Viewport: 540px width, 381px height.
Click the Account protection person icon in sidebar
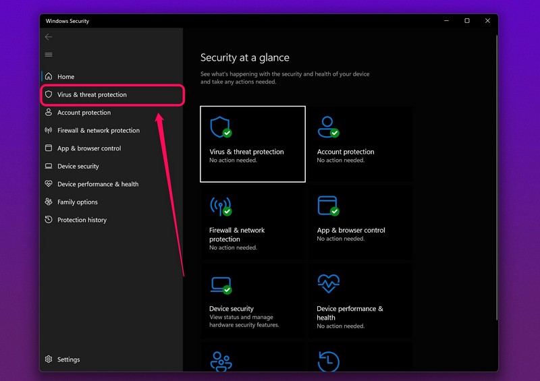(49, 113)
